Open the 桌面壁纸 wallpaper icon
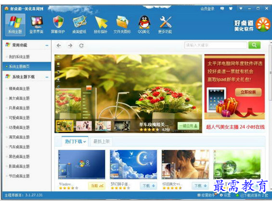272x201 pixels. coord(79,25)
